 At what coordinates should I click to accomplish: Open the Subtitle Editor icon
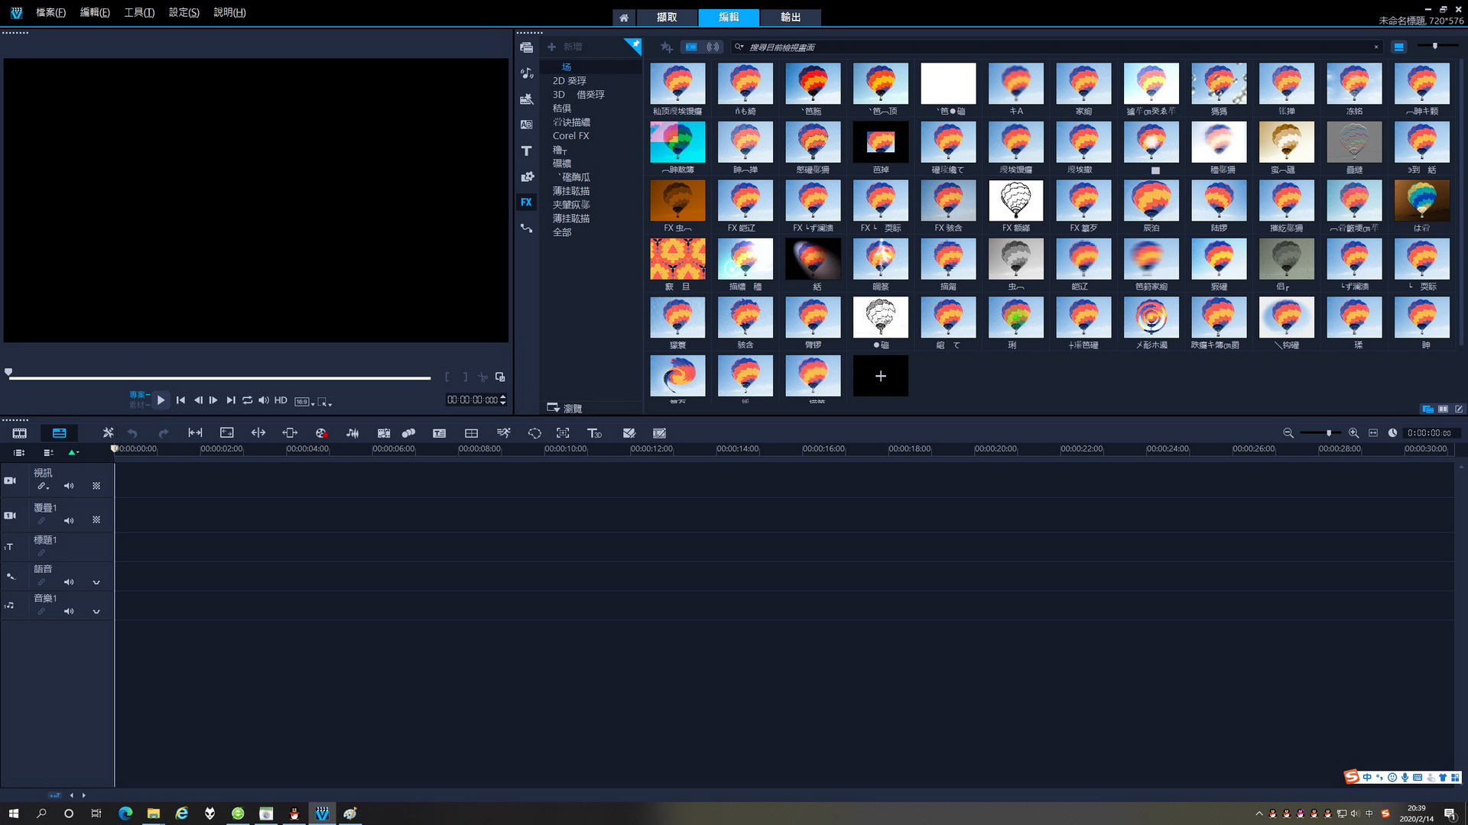439,433
